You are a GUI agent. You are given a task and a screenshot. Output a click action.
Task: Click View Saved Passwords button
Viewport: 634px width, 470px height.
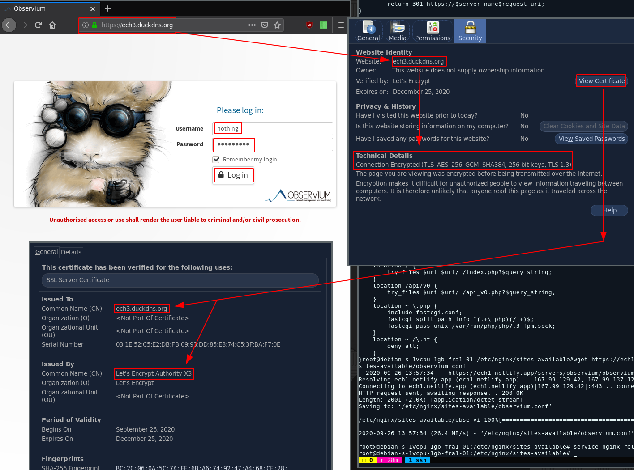[x=591, y=139]
